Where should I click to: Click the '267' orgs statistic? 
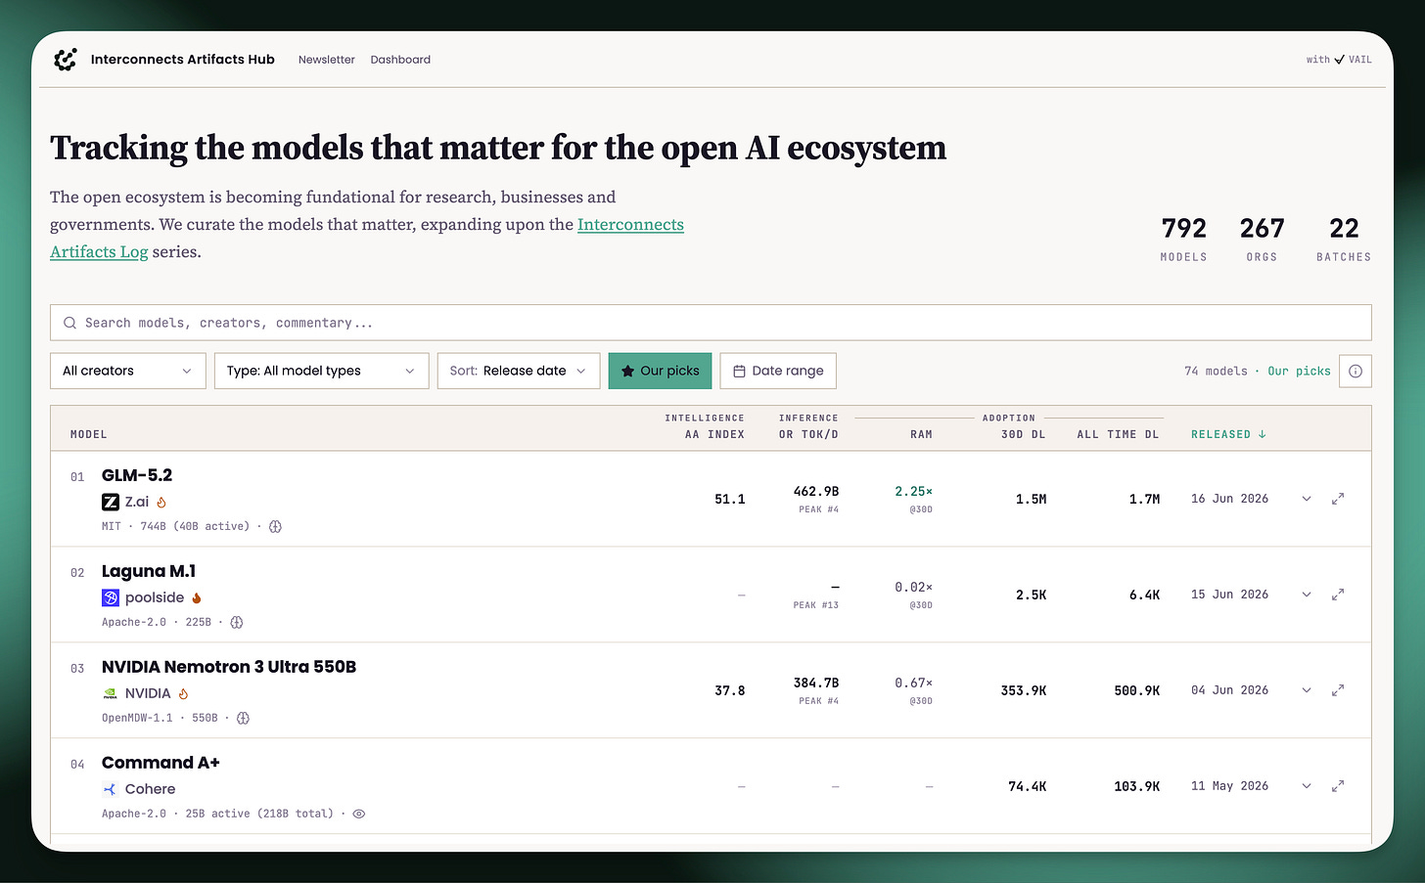(1262, 229)
